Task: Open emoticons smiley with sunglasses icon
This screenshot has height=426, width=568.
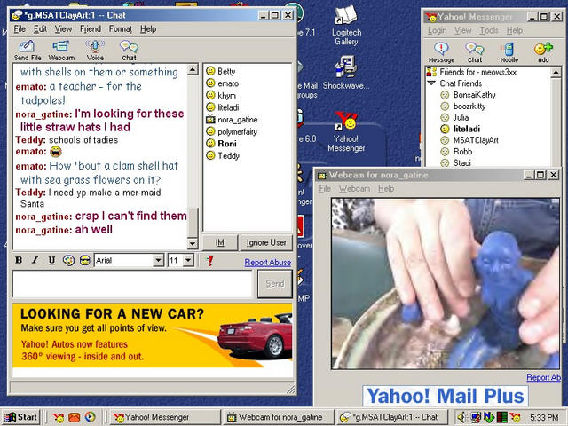Action: click(85, 260)
